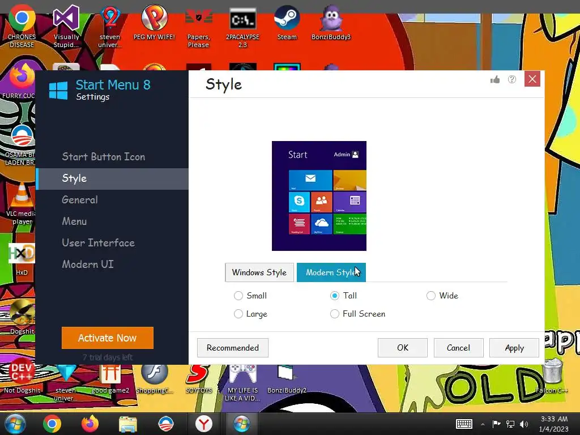Select the BonziBuddy3 desktop icon
580x435 pixels.
point(331,22)
